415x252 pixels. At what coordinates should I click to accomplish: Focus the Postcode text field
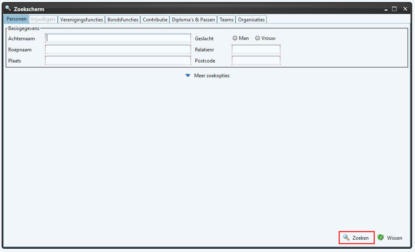[256, 60]
